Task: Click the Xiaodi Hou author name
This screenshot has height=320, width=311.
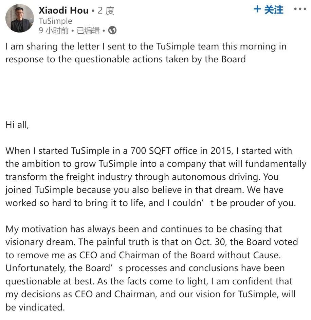Action: [64, 10]
